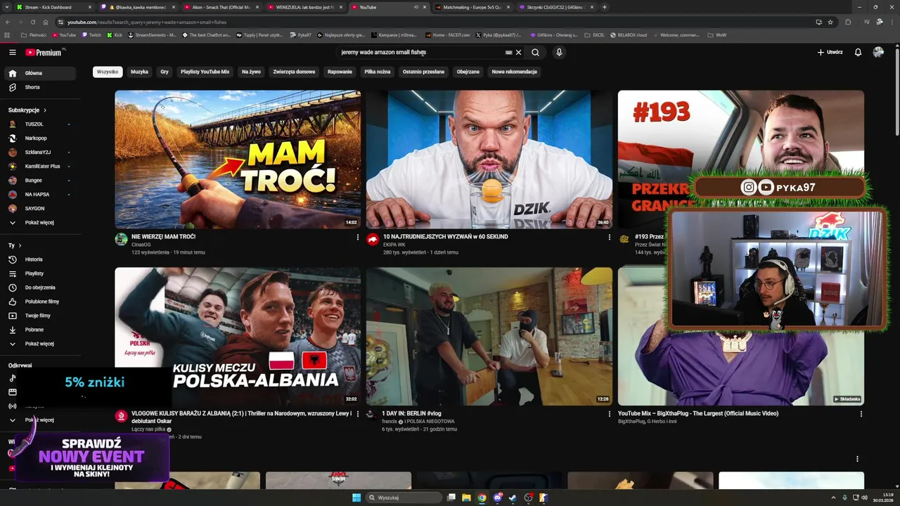Open Polska-Albania kulisy meczu thumbnail
Screen dimensions: 900x506
[x=238, y=336]
